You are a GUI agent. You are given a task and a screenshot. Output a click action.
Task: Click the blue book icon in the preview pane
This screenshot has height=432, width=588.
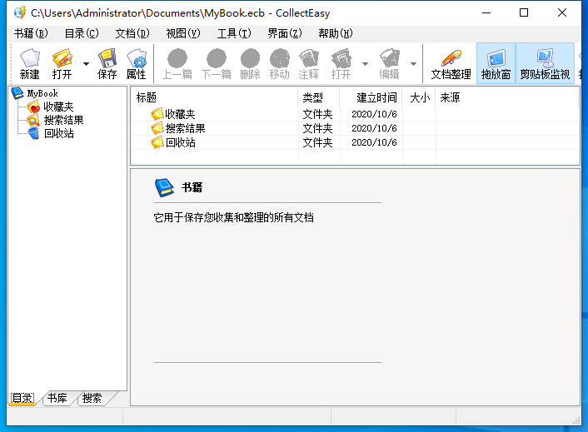pyautogui.click(x=164, y=187)
